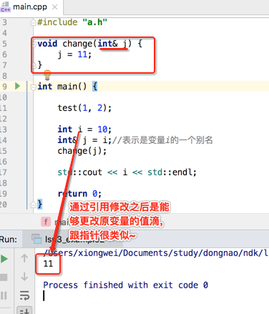
Task: Click the function breadcrumb f icon
Action: [46, 222]
